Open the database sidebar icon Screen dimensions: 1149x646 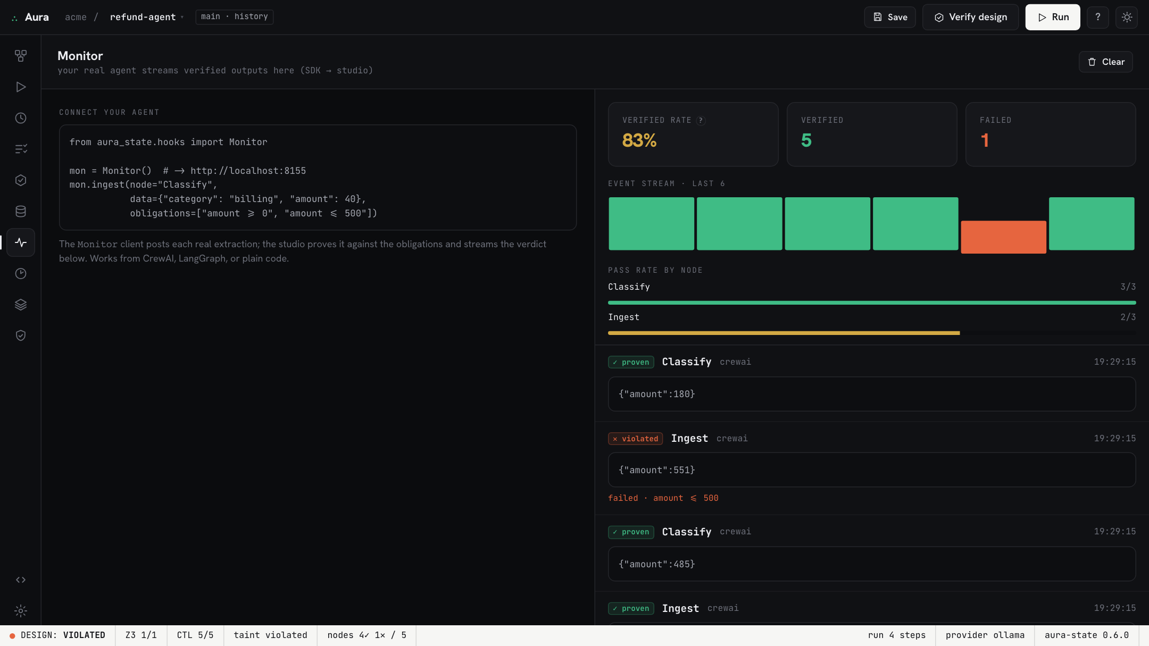point(21,211)
